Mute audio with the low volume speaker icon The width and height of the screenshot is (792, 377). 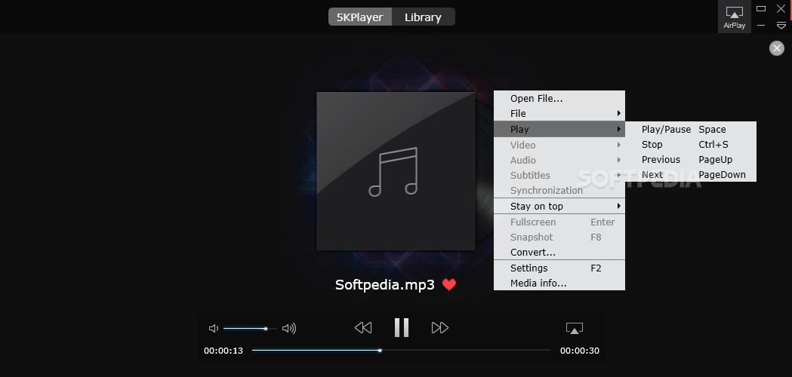pyautogui.click(x=213, y=329)
